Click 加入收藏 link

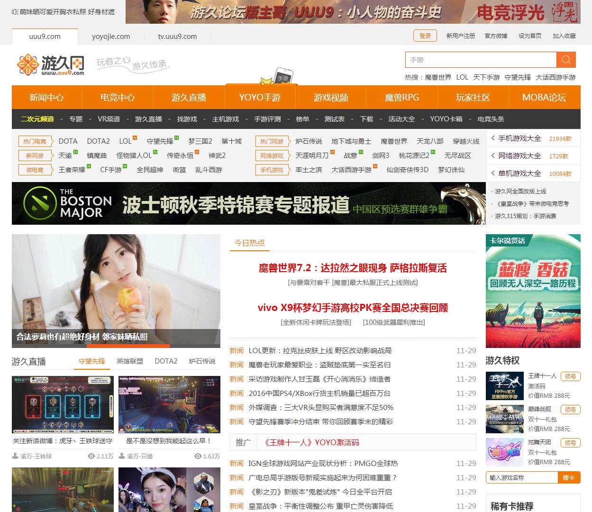(x=564, y=36)
